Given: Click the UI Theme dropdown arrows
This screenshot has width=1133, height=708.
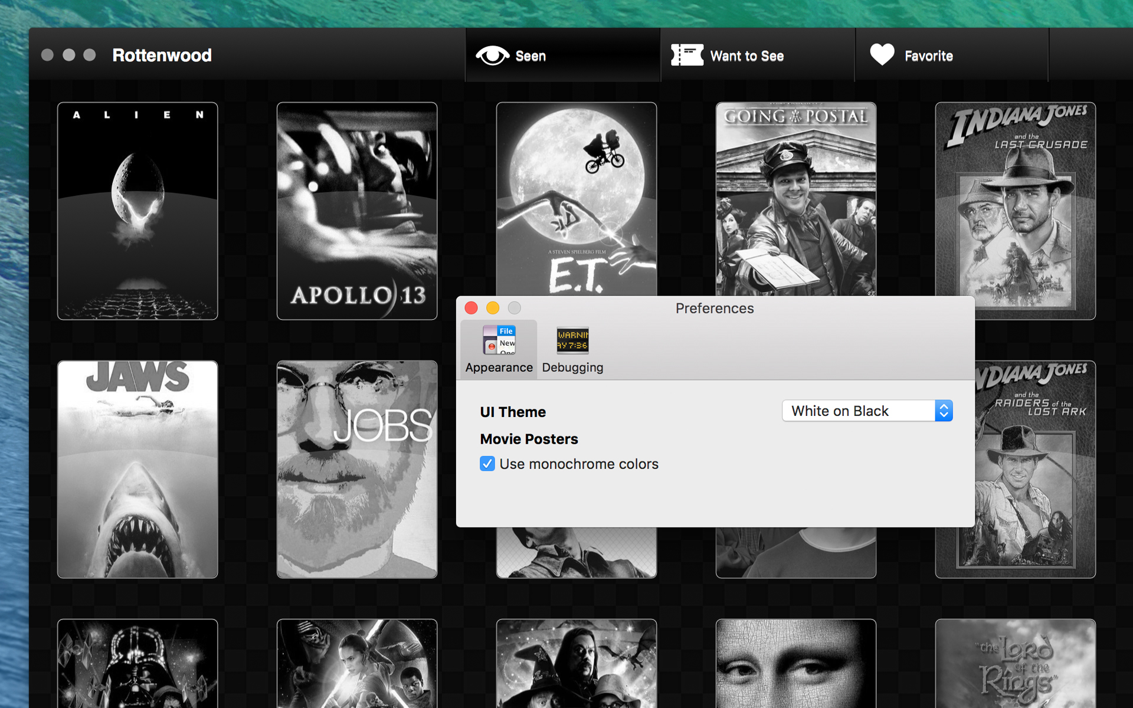Looking at the screenshot, I should (x=944, y=411).
